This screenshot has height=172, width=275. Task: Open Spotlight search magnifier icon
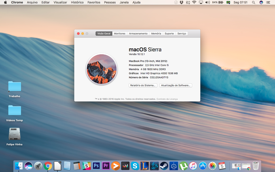click(x=253, y=2)
